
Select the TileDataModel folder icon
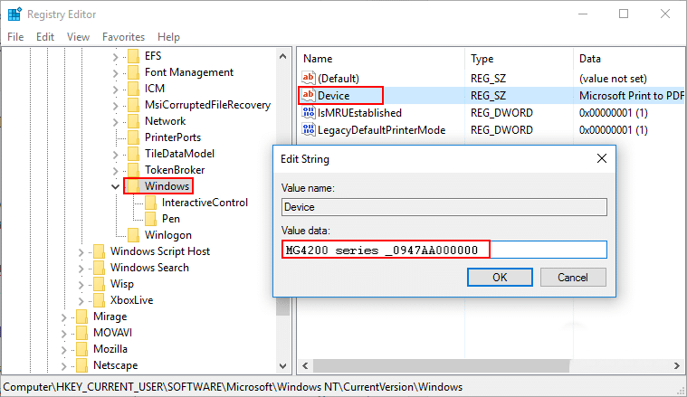pos(134,154)
